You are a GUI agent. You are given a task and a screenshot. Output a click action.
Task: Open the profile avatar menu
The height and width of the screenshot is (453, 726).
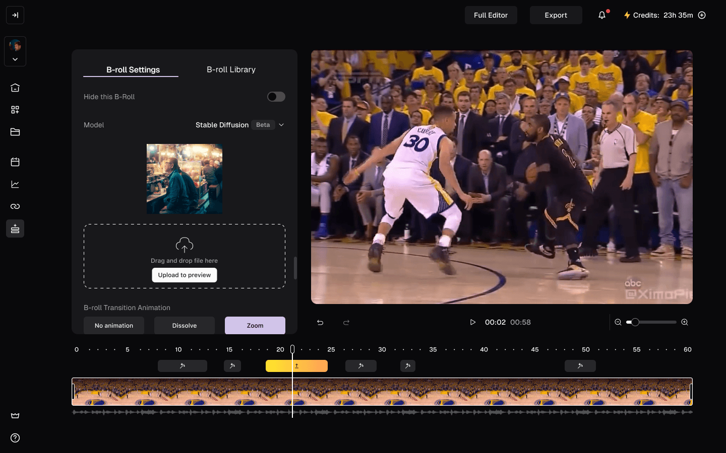pyautogui.click(x=15, y=51)
